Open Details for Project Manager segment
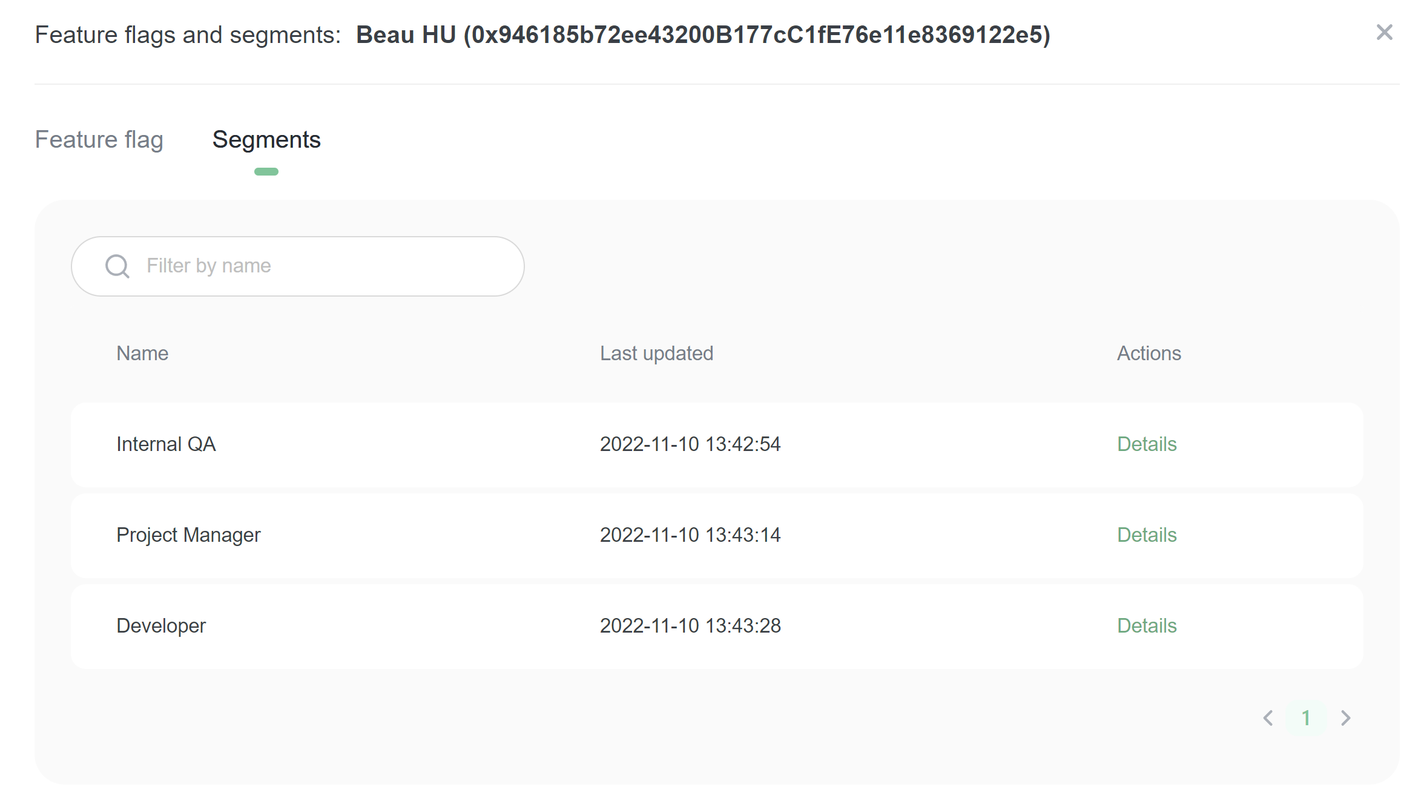Viewport: 1421px width, 790px height. coord(1147,535)
